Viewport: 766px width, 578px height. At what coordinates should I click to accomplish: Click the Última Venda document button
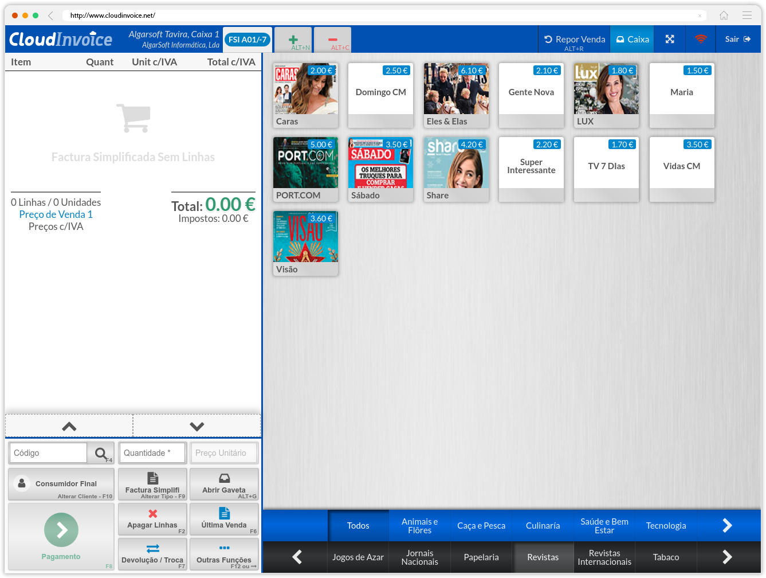[224, 519]
